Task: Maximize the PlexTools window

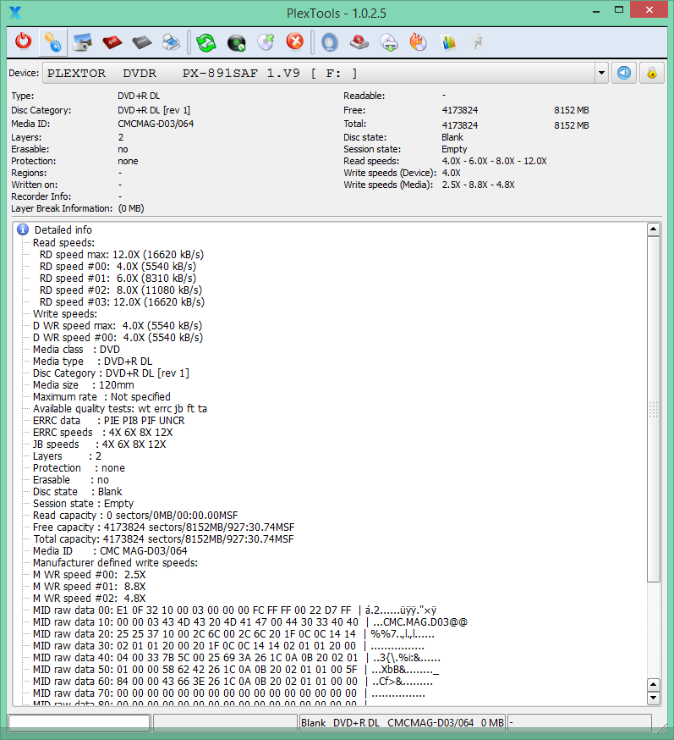Action: click(x=619, y=10)
